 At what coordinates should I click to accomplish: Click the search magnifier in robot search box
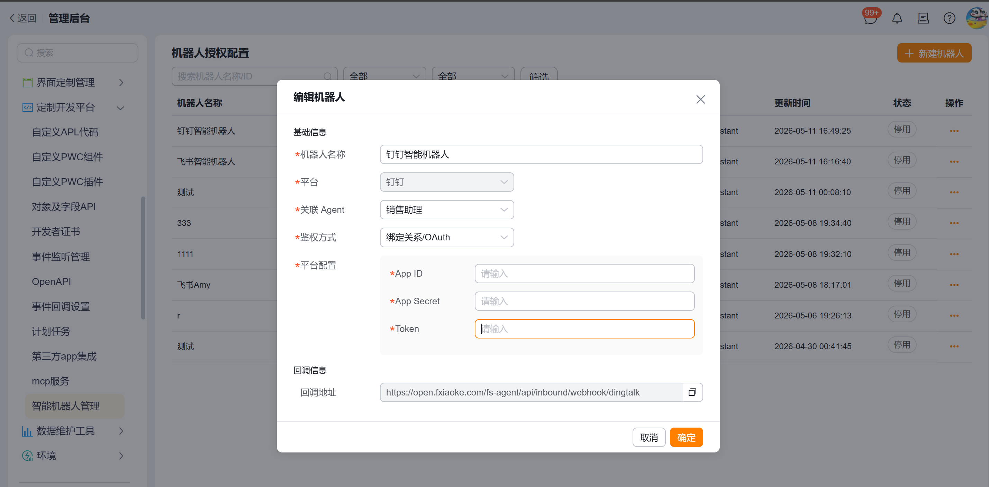click(327, 76)
